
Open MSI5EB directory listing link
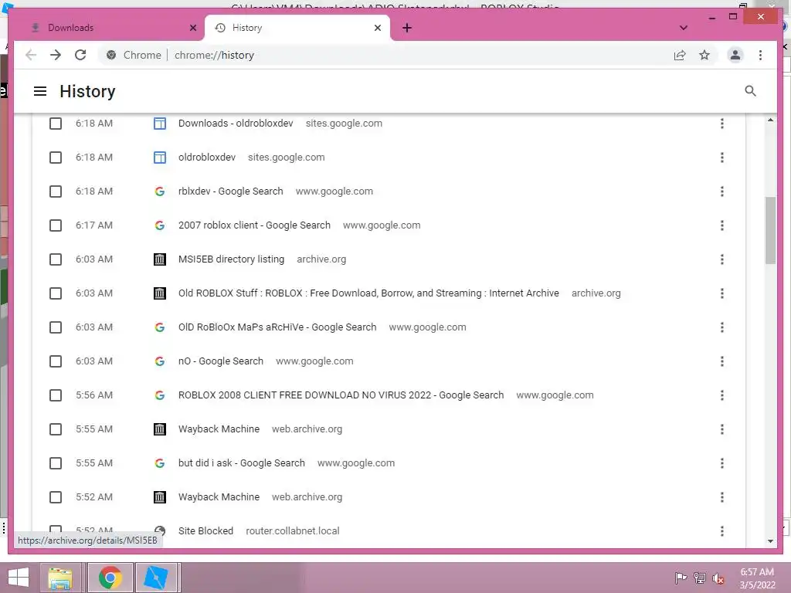(x=231, y=259)
